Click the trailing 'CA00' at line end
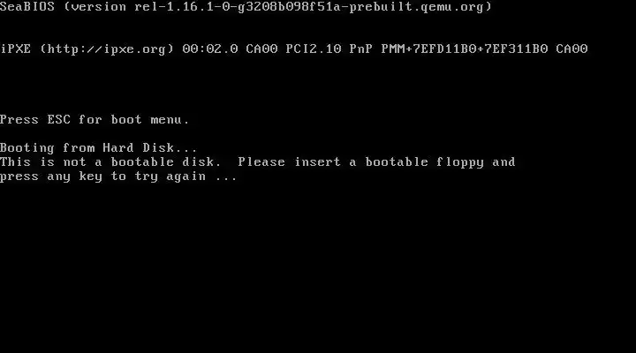 [572, 49]
